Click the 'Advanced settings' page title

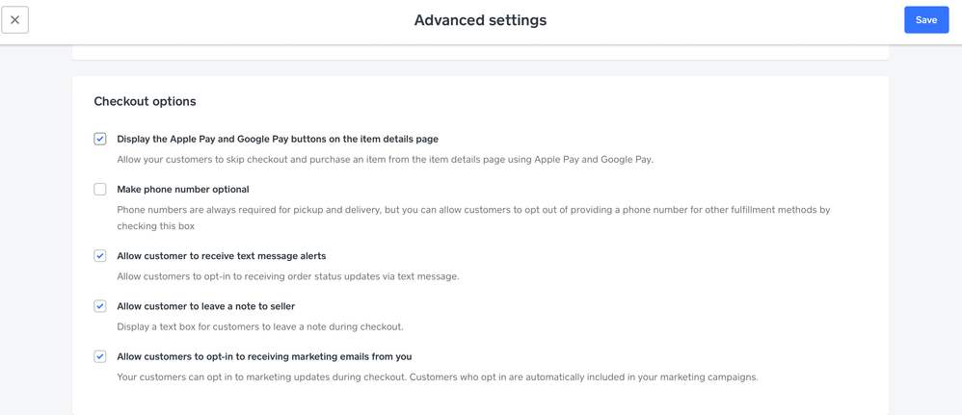[x=480, y=20]
